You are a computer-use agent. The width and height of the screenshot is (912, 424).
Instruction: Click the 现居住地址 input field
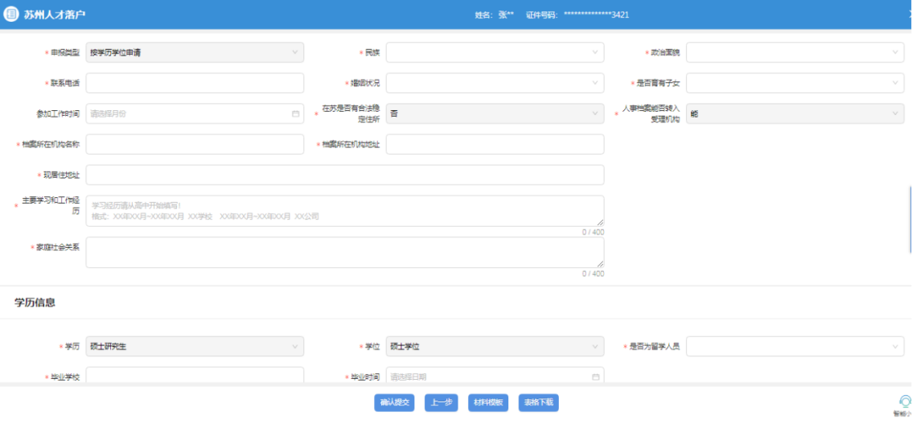(344, 175)
